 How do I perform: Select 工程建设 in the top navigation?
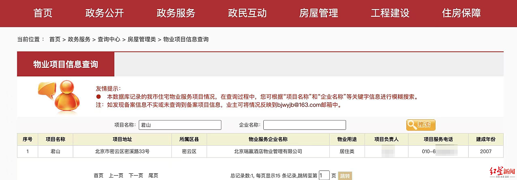(x=390, y=13)
